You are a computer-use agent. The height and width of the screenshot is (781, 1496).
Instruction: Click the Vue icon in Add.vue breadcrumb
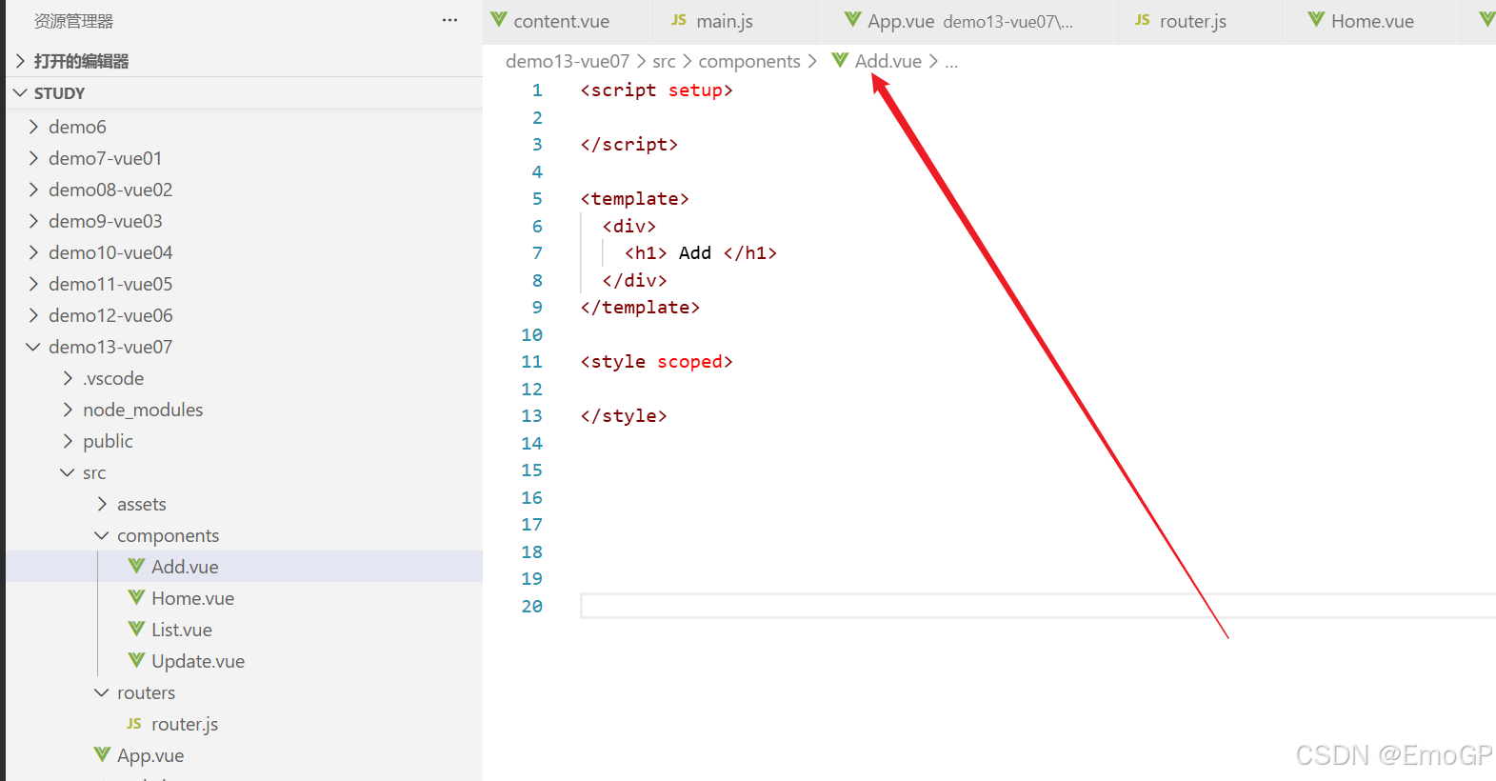(840, 60)
